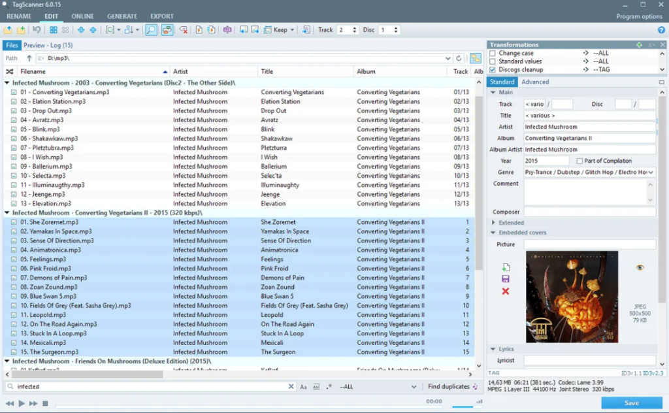Viewport: 669px width, 413px height.
Task: Toggle the regular expression search option
Action: tap(329, 387)
